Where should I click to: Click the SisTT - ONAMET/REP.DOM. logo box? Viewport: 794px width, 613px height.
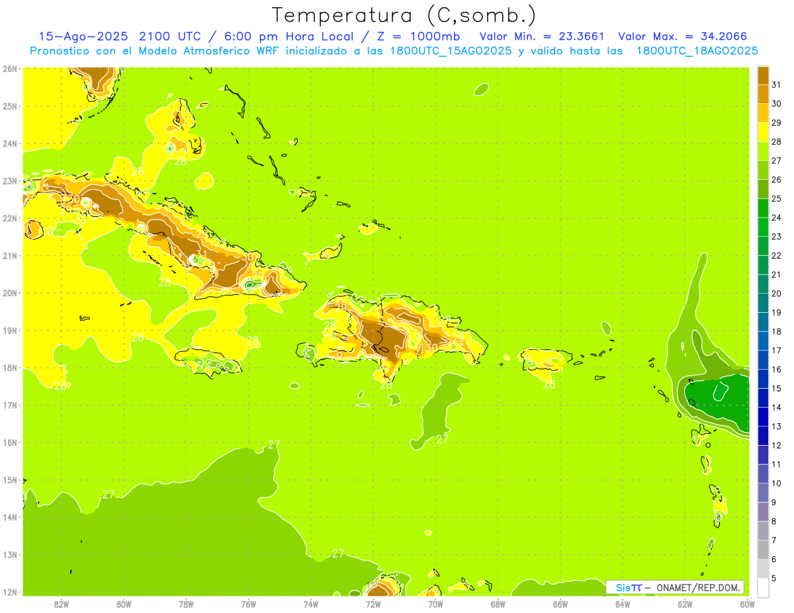(x=675, y=587)
